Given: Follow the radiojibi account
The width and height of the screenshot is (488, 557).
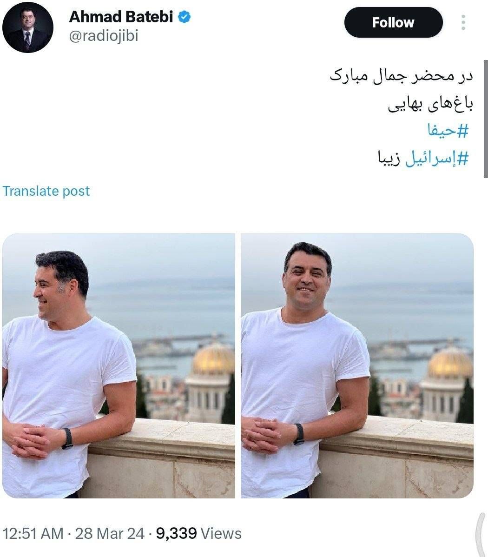Looking at the screenshot, I should point(393,22).
